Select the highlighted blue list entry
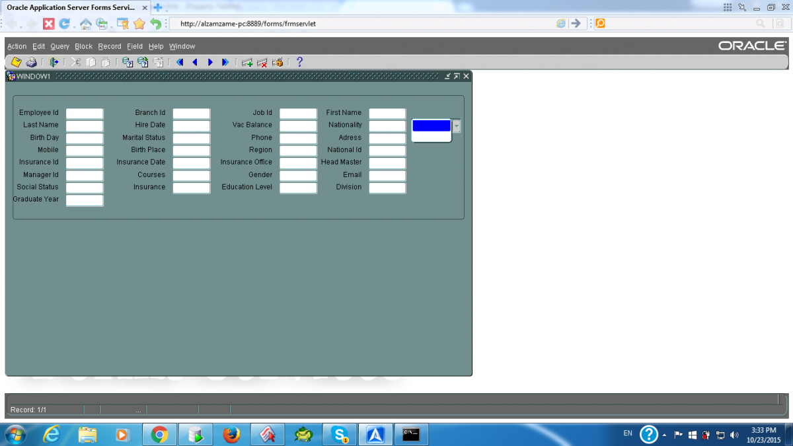This screenshot has width=793, height=446. (431, 126)
